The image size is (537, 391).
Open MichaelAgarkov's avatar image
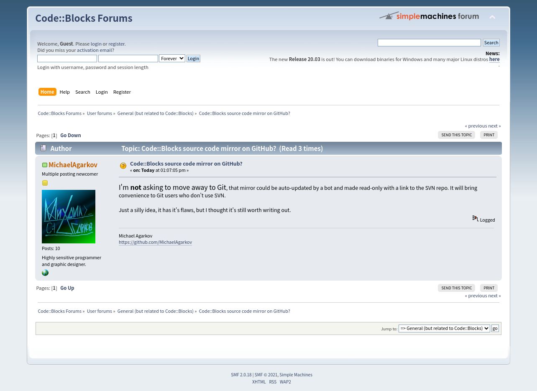[69, 217]
